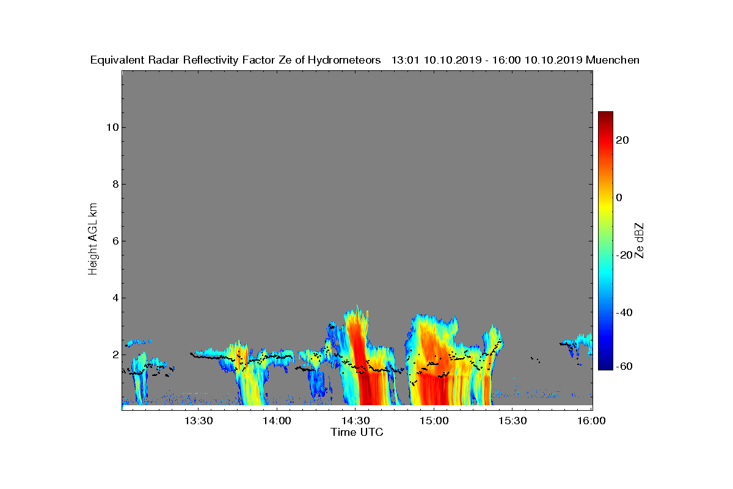Click the plot title starting 'Equivalent Radar Reflectivity Factor'

365,60
